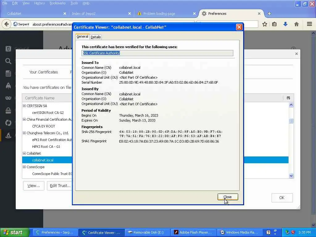Click OK in Certificate Manager

[282, 198]
